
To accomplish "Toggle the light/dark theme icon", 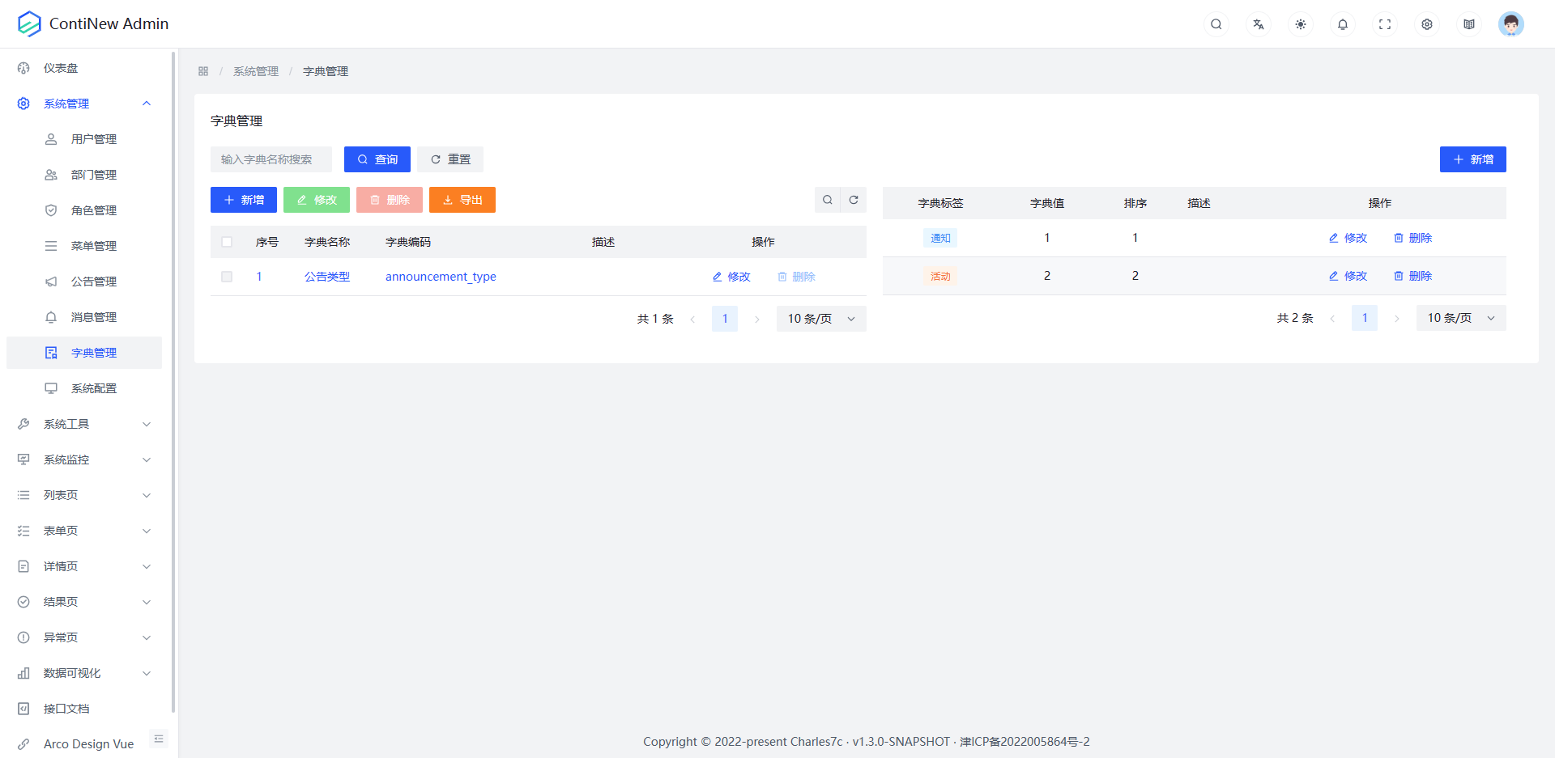I will click(1300, 24).
